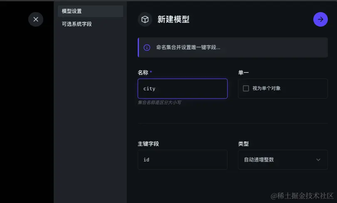Click the 名称 field label
The width and height of the screenshot is (337, 203).
pos(143,72)
